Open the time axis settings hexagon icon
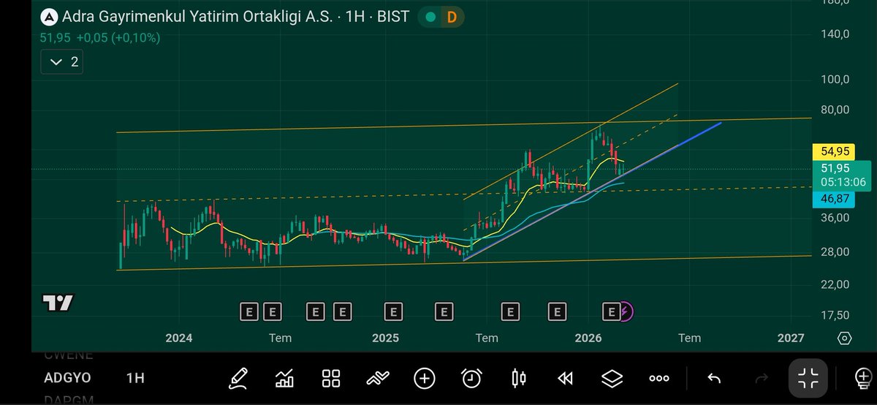 (845, 338)
